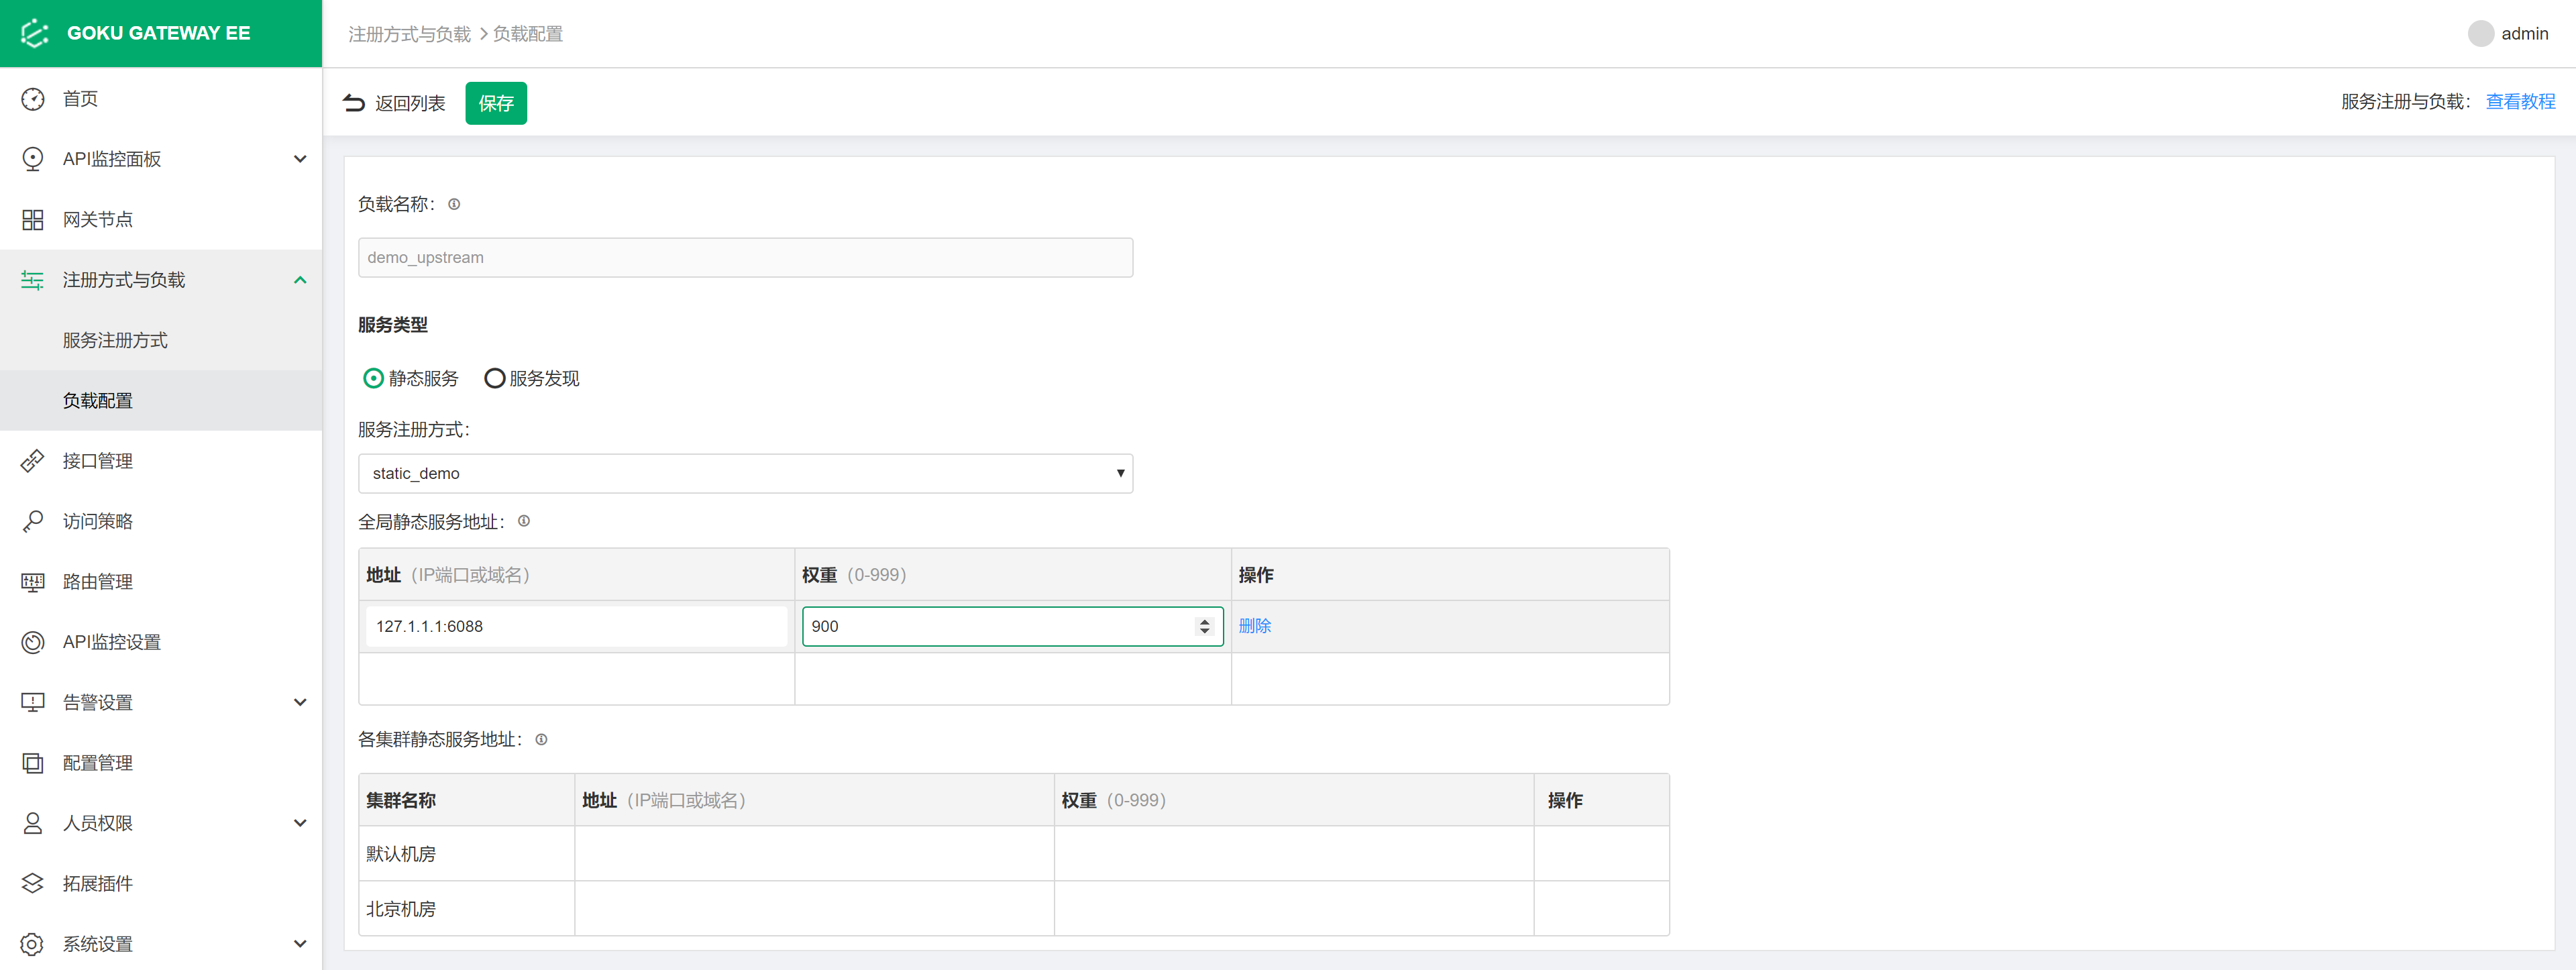Click the registration and load sliders icon
Screen dimensions: 2576x970
tap(33, 280)
